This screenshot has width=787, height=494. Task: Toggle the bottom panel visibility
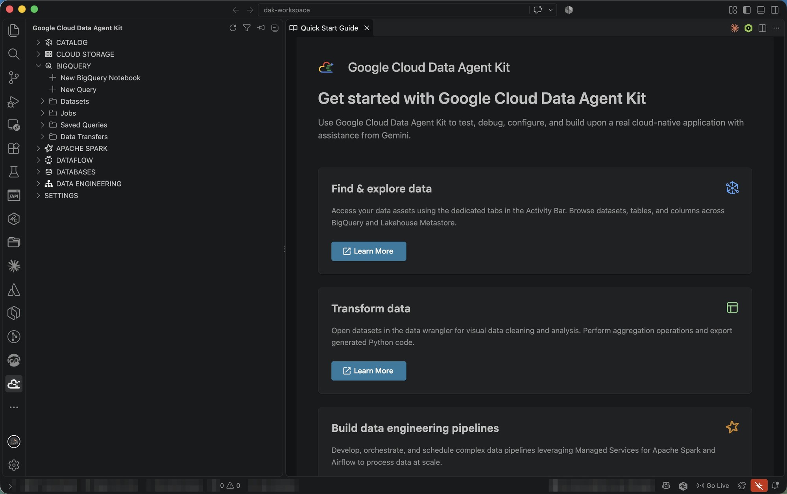pos(761,10)
